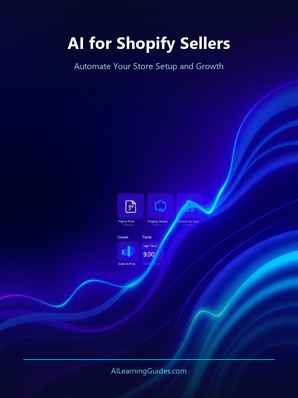Click the caption below the bar chart tile
Image resolution: width=298 pixels, height=398 pixels.
point(127,264)
